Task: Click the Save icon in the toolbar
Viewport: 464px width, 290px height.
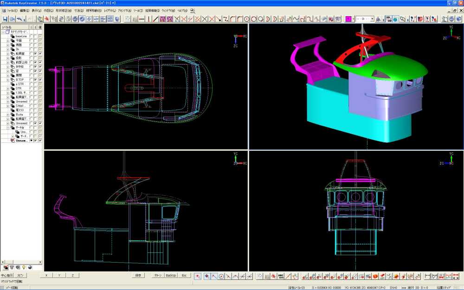Action: [x=6, y=19]
